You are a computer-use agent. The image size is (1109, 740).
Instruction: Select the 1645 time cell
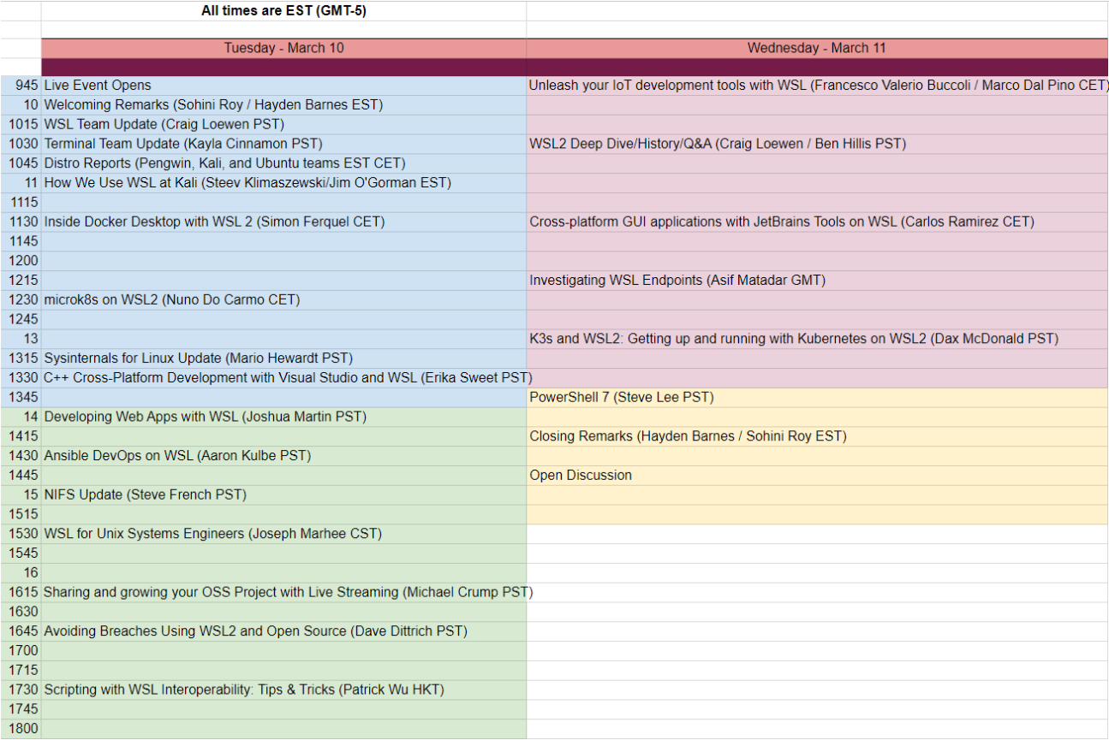(x=21, y=631)
